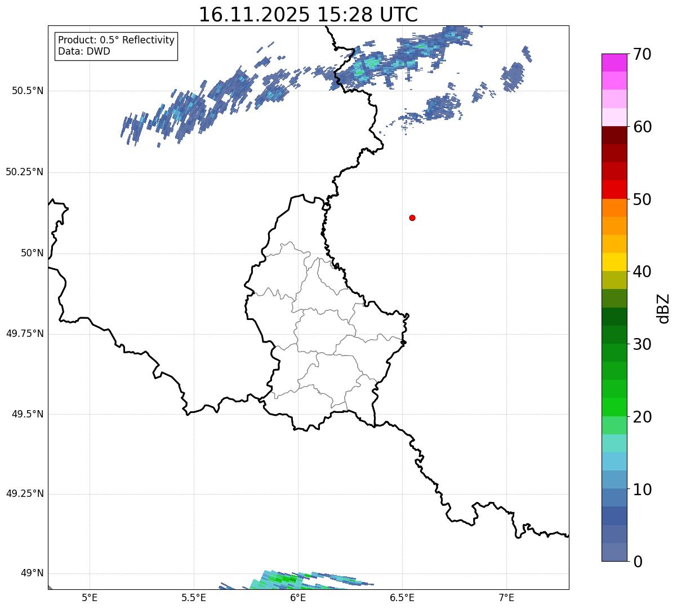Click the longitude label 7°E
The width and height of the screenshot is (677, 609).
pos(506,598)
